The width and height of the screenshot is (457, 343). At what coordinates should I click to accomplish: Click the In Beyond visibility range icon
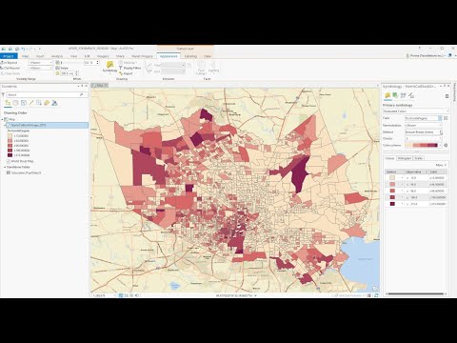coord(2,63)
